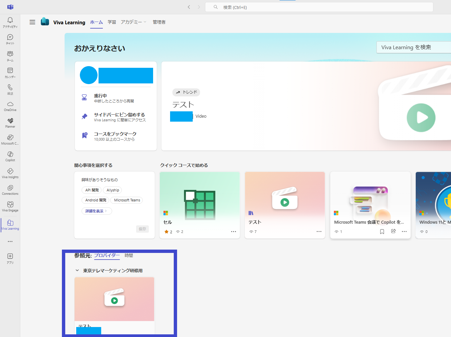Select the プロバイダー grouping tab
The width and height of the screenshot is (451, 337).
[107, 256]
